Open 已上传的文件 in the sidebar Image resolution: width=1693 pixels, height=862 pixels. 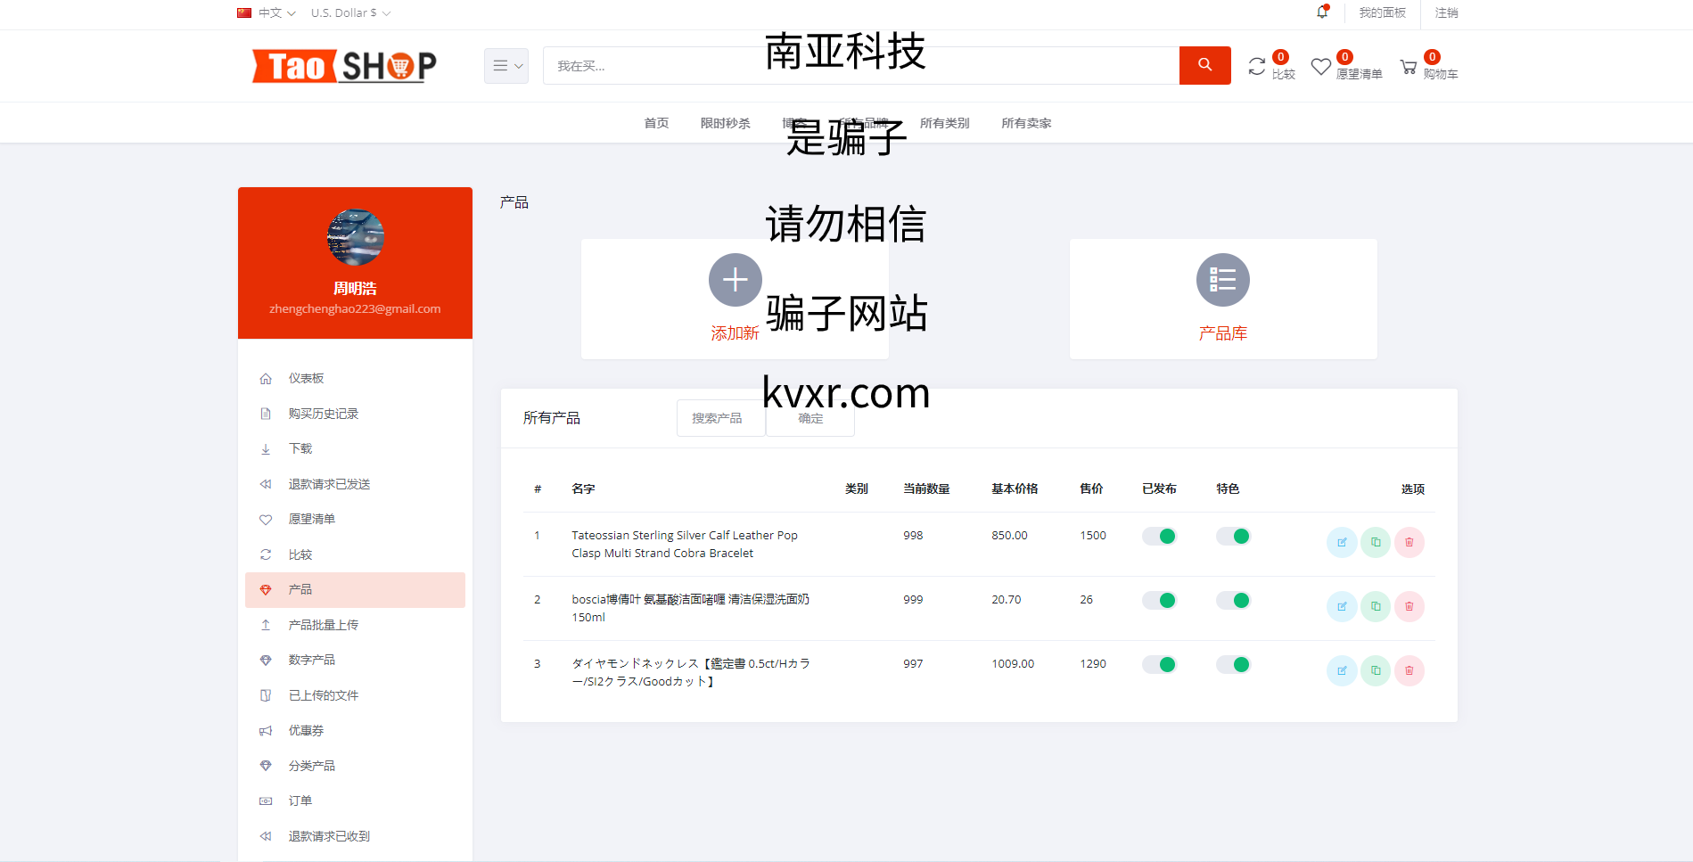pyautogui.click(x=355, y=695)
